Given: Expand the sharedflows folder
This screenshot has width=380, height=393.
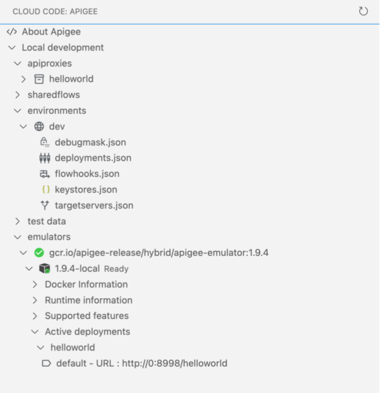Looking at the screenshot, I should [x=18, y=95].
